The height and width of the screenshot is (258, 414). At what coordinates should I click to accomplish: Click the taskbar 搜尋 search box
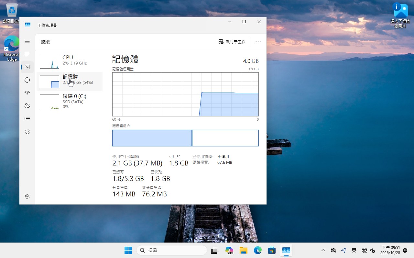[172, 250]
